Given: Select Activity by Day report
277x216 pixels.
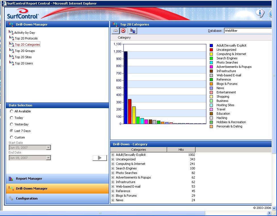Looking at the screenshot, I should pos(25,33).
